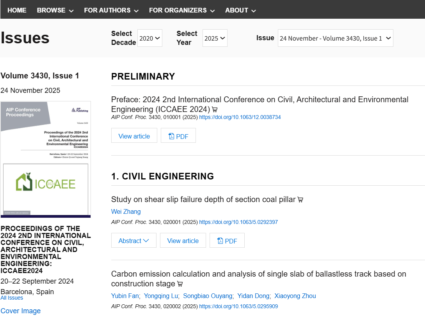Open the Issue selector dropdown
Screen dimensions: 425x316
pos(335,38)
